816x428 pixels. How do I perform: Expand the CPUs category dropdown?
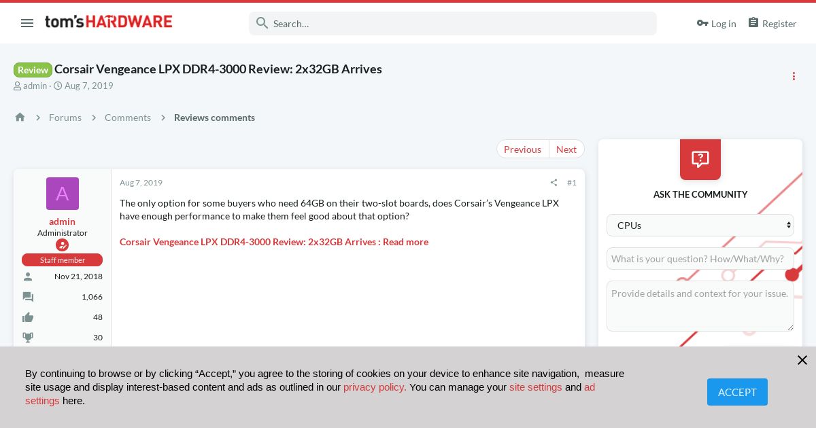click(x=700, y=225)
